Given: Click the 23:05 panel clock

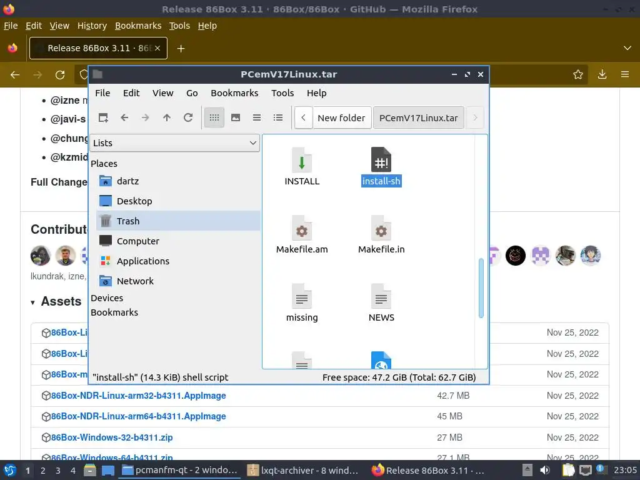Looking at the screenshot, I should click(x=625, y=470).
